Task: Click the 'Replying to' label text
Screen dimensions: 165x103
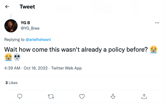Action: click(14, 40)
